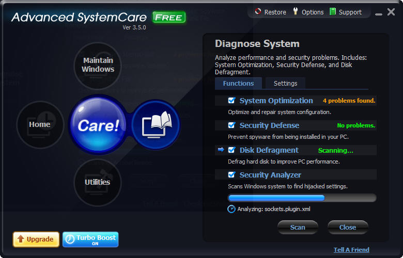The height and width of the screenshot is (258, 403).
Task: Click the "Analyzing: sockets.plugin.xml" text
Action: 274,209
